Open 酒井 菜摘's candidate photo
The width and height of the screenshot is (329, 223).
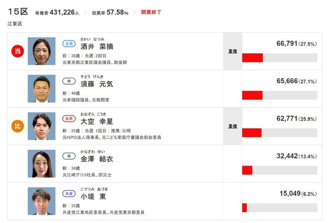pyautogui.click(x=41, y=51)
